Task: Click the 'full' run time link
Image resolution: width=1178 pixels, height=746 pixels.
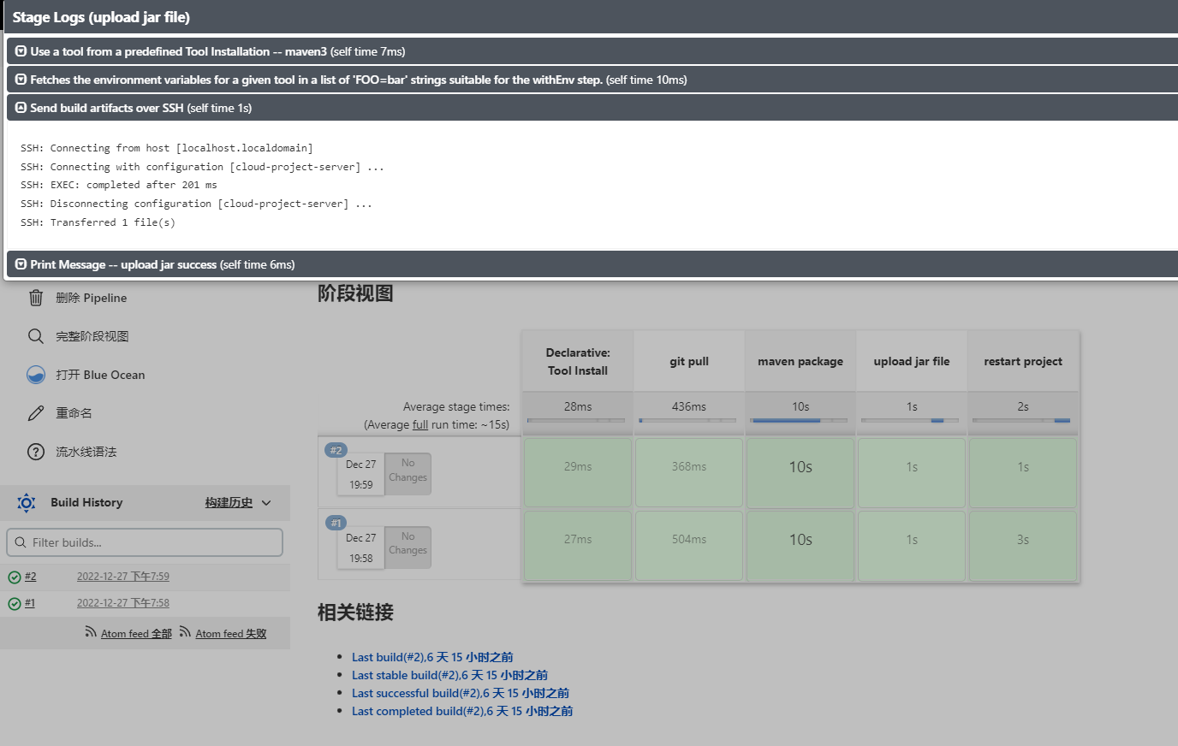Action: coord(420,424)
